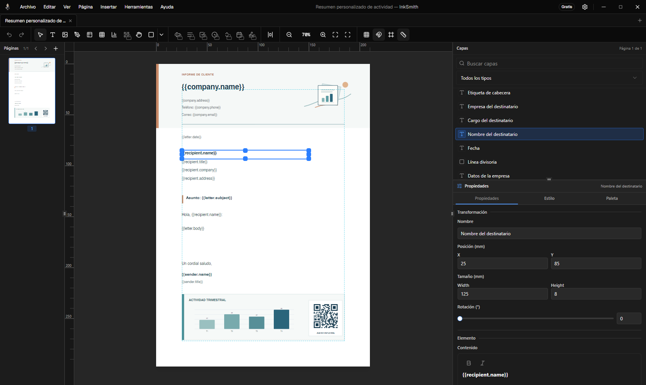Insert a date form field
The image size is (646, 385).
240,35
